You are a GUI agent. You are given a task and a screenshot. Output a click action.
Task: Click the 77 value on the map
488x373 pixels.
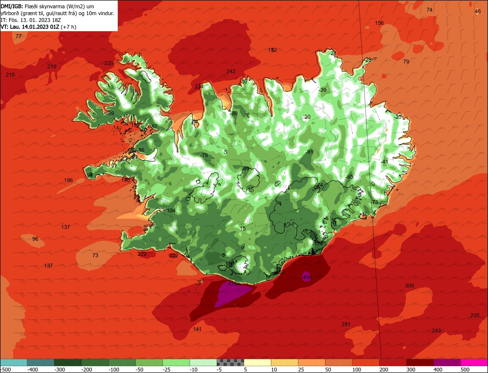[19, 36]
